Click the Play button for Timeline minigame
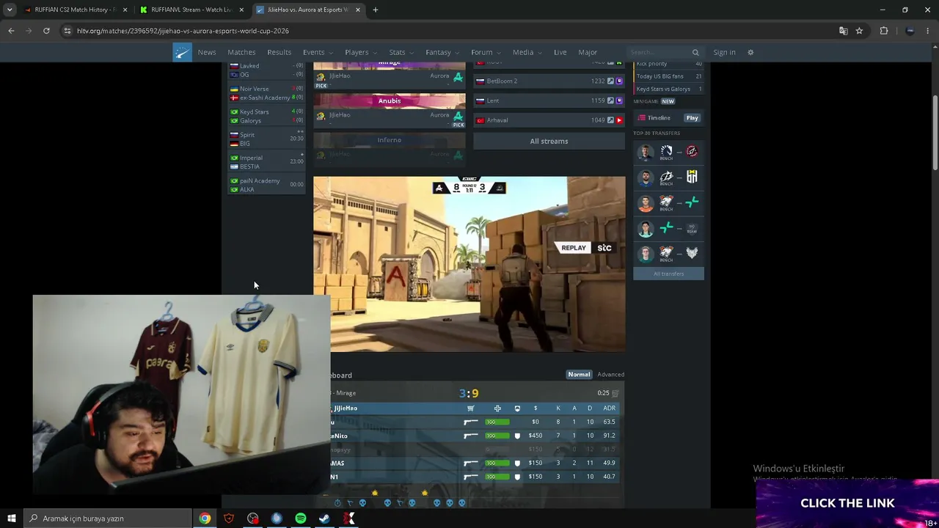The height and width of the screenshot is (528, 939). [692, 117]
